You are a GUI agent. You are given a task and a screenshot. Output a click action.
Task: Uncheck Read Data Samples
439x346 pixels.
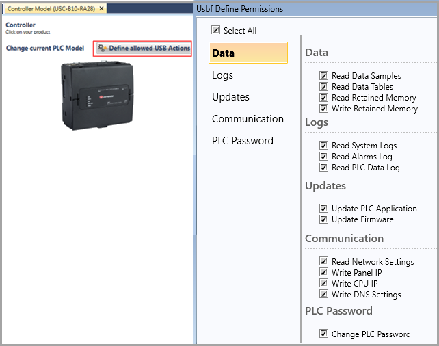[323, 76]
